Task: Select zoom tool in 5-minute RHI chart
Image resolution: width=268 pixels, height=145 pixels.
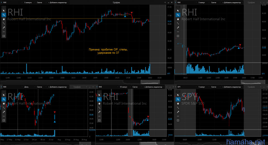Action: pos(178,15)
